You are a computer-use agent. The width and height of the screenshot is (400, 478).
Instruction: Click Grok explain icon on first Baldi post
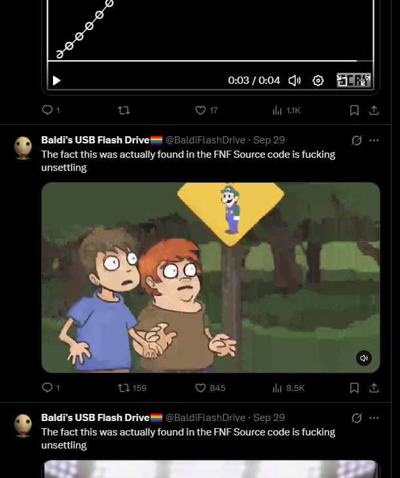point(356,140)
